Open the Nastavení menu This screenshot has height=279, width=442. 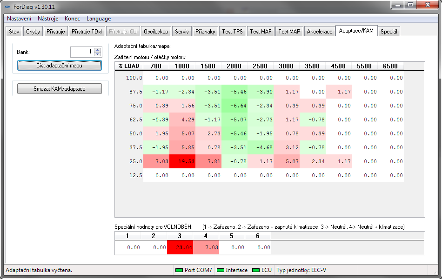pyautogui.click(x=19, y=19)
